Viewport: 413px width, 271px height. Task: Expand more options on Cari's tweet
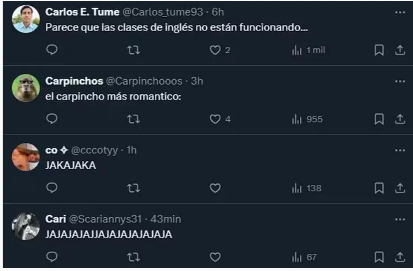point(400,219)
